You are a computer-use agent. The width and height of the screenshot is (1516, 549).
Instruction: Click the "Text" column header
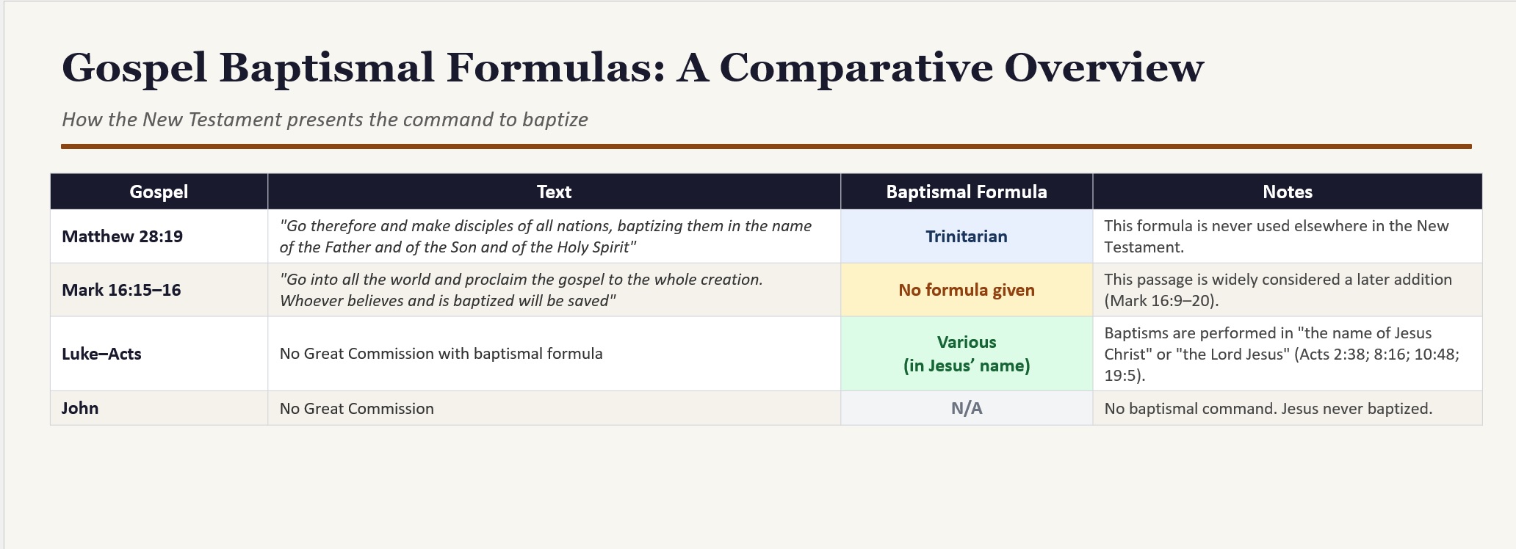pyautogui.click(x=554, y=192)
